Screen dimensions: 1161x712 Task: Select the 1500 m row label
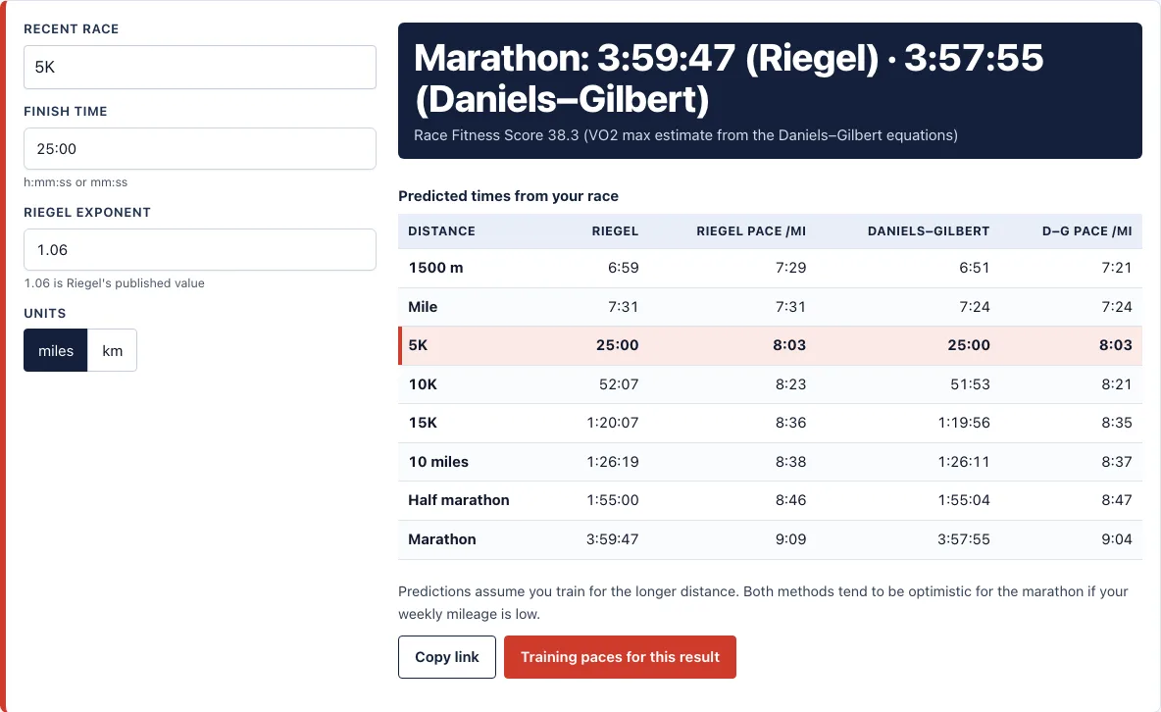pyautogui.click(x=435, y=268)
